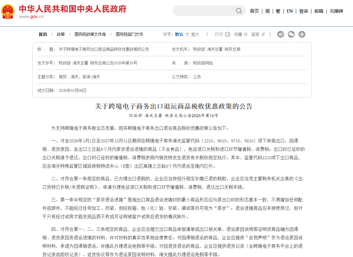The width and height of the screenshot is (353, 257).
Task: Click the circular star share icon
Action: [x=302, y=34]
